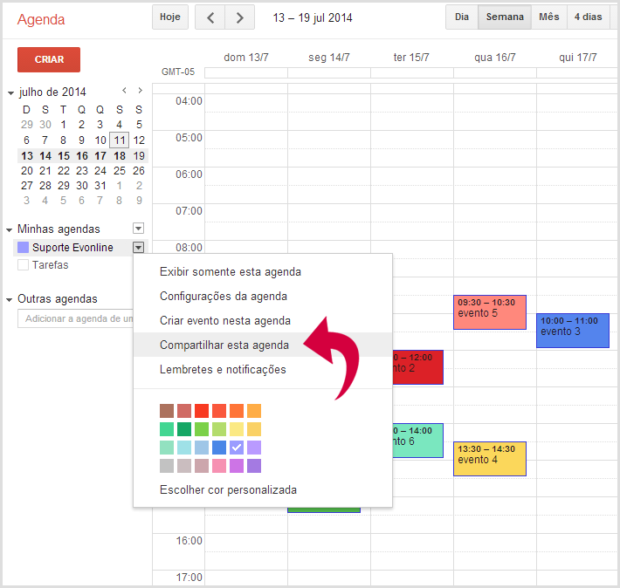Select day 11 in mini calendar
The height and width of the screenshot is (588, 620).
pyautogui.click(x=119, y=140)
